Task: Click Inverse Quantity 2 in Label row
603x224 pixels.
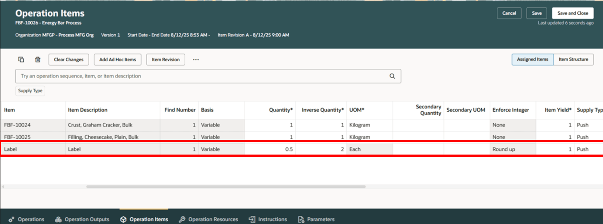Action: 321,149
